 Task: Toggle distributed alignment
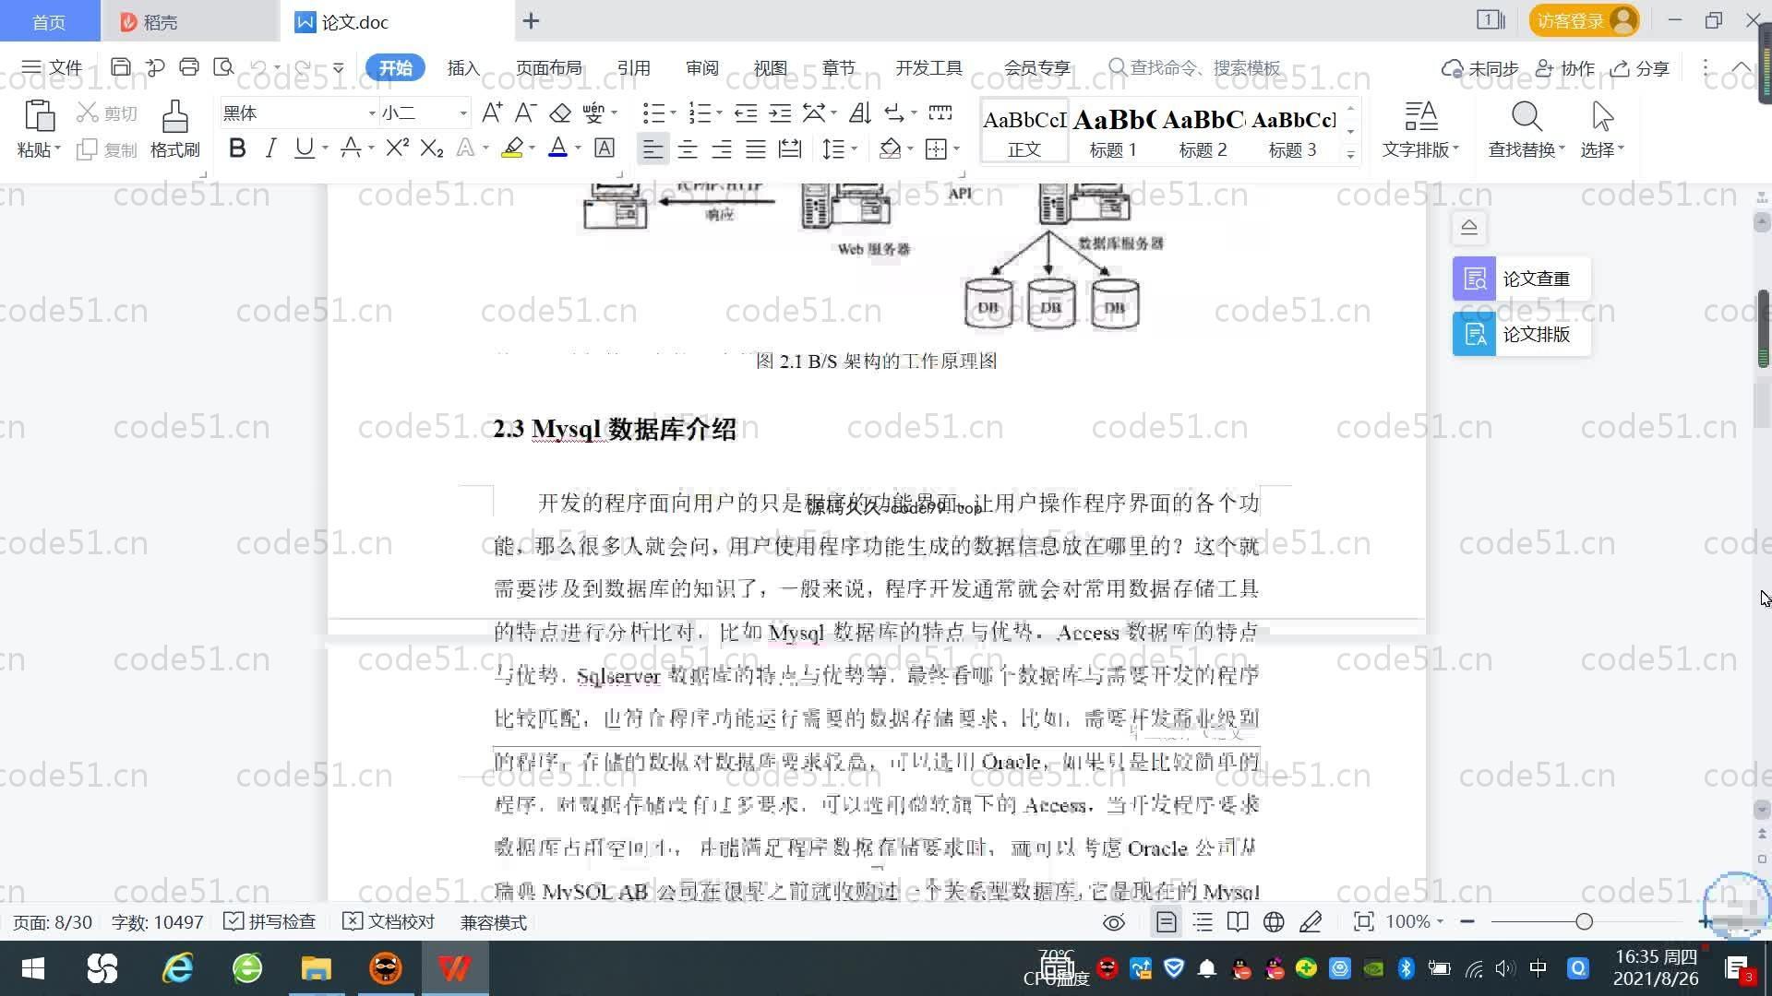pos(790,148)
